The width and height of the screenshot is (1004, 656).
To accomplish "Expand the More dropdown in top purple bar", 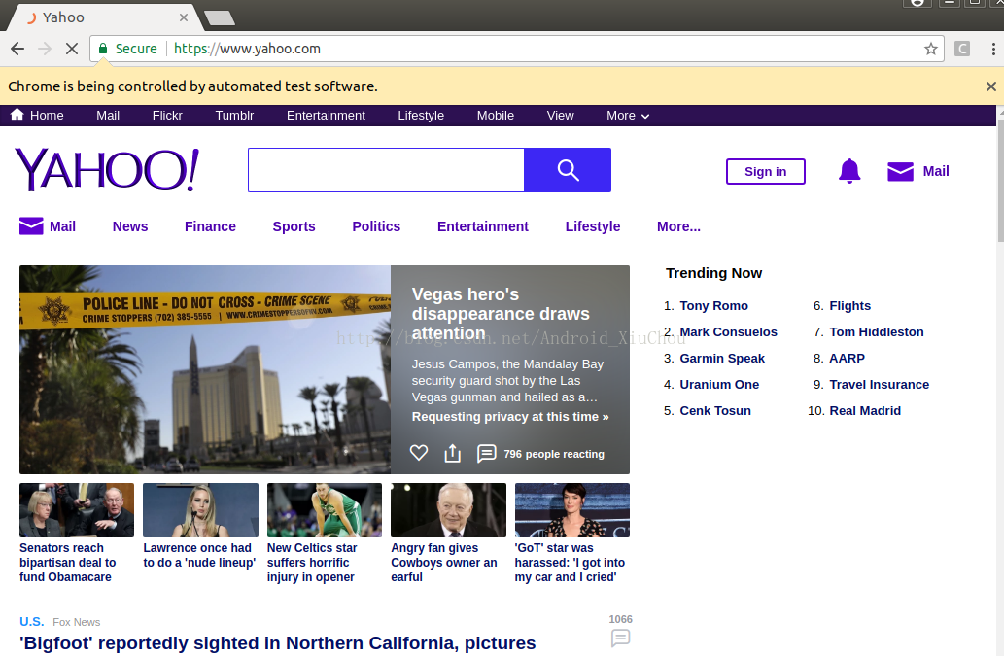I will point(628,116).
